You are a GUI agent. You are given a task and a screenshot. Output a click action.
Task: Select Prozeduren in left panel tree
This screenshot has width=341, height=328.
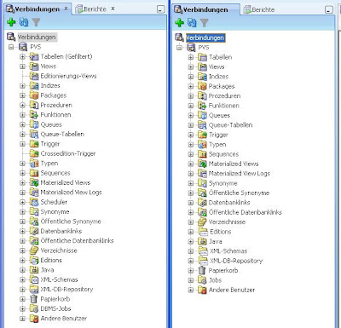point(56,105)
